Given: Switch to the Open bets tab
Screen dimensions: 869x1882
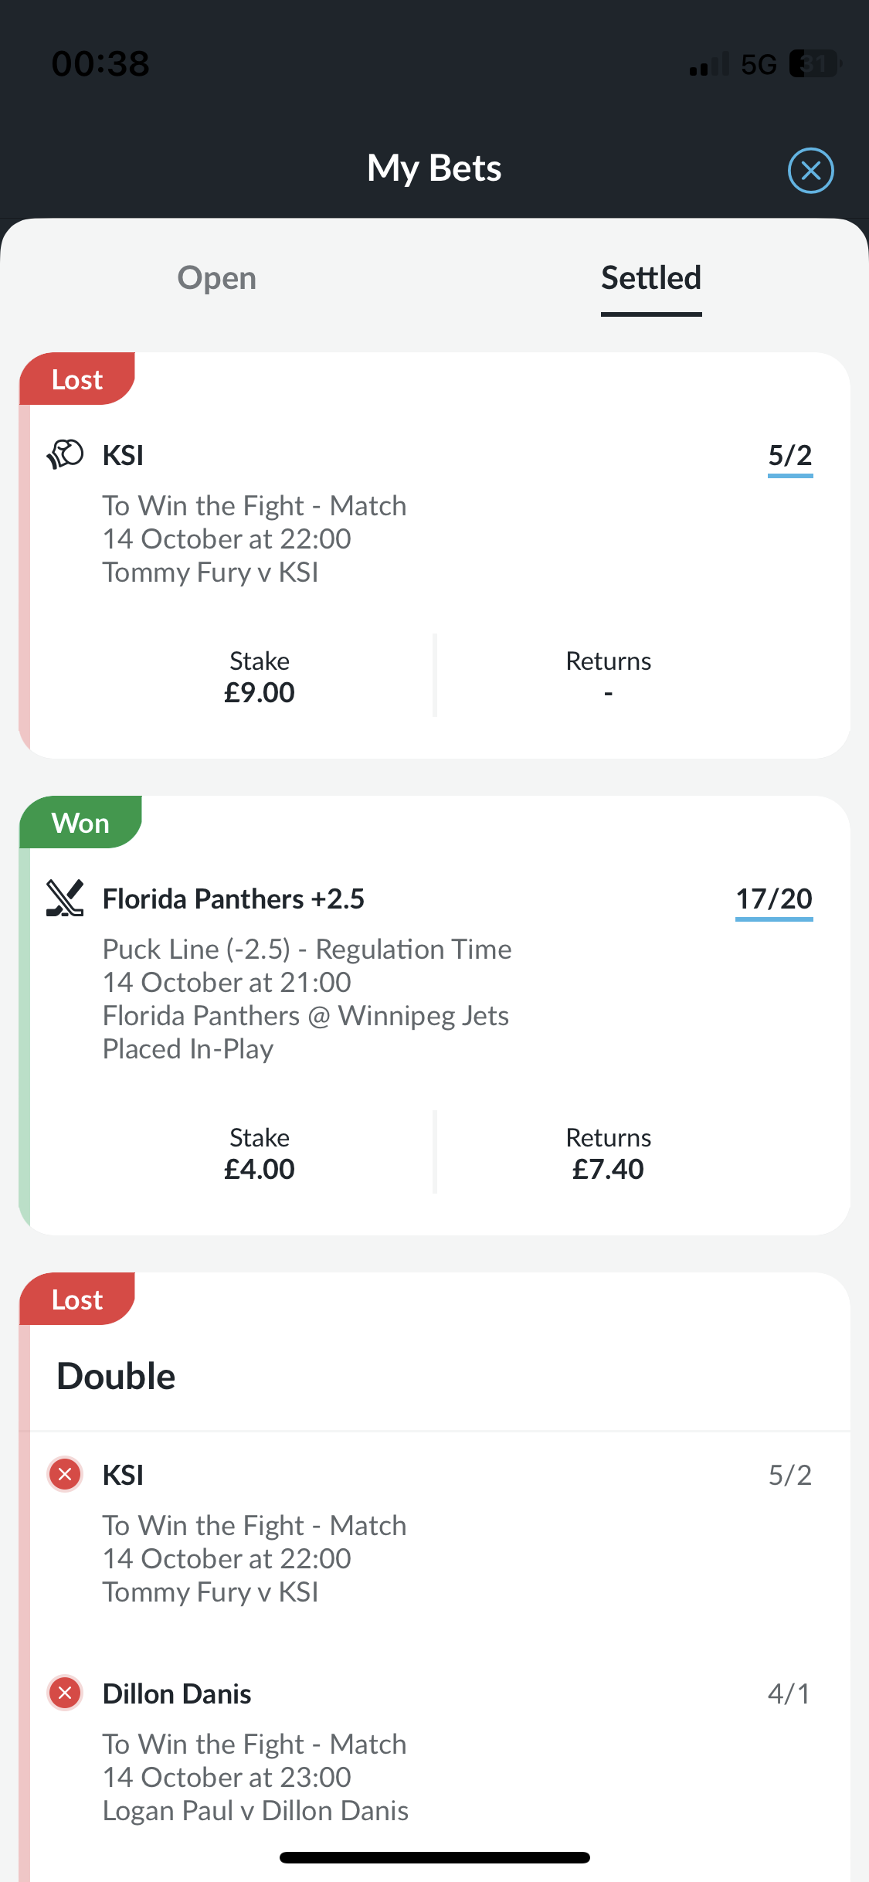Looking at the screenshot, I should (x=217, y=278).
